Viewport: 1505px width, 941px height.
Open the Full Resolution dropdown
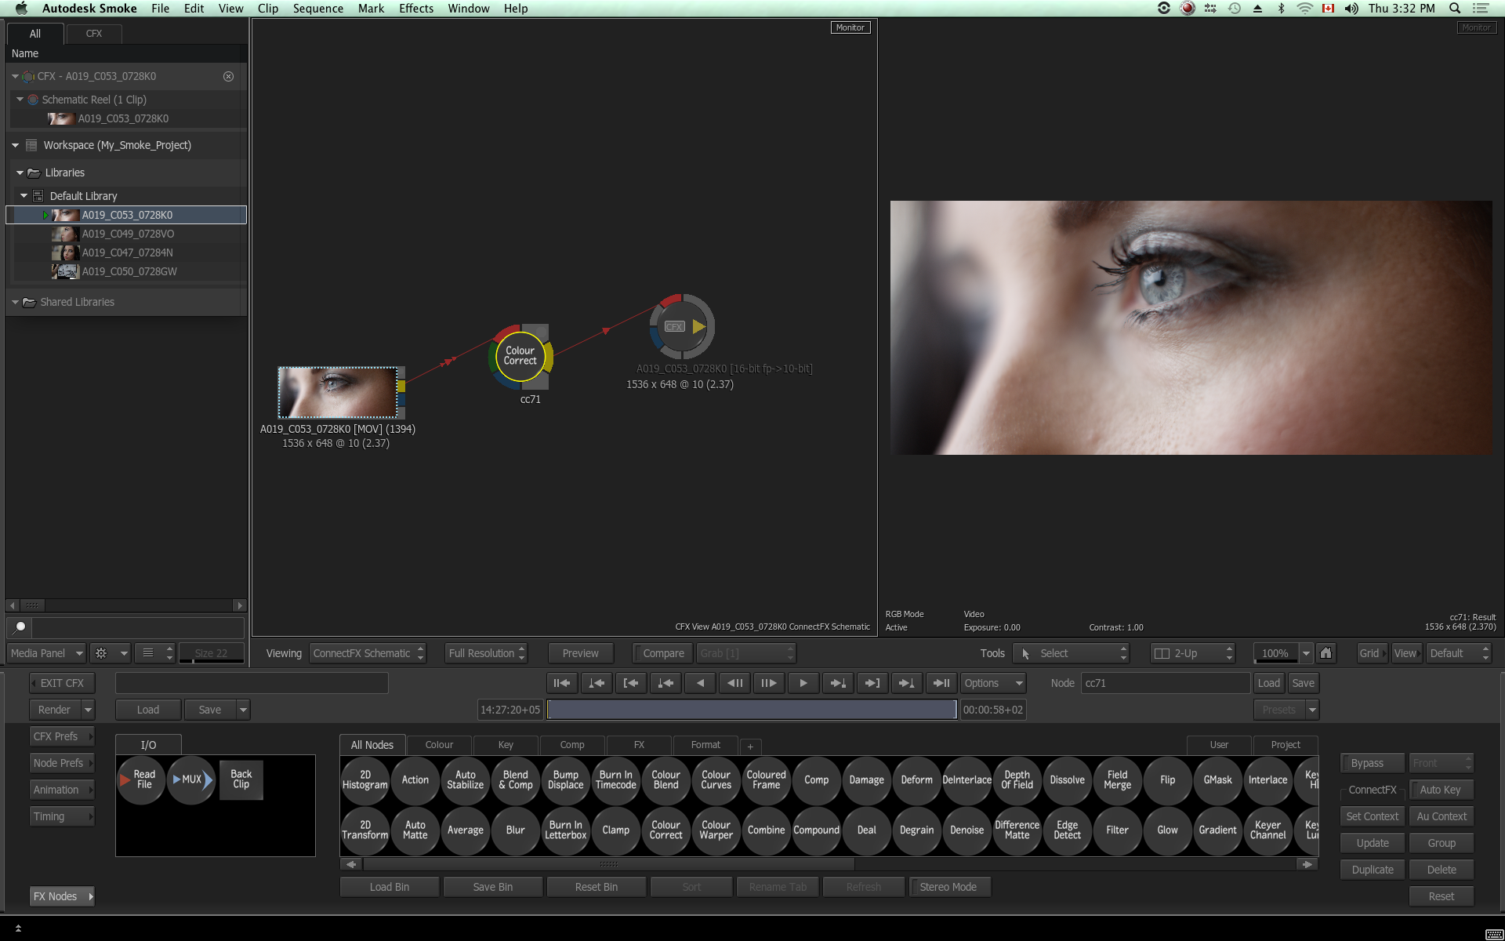(486, 653)
